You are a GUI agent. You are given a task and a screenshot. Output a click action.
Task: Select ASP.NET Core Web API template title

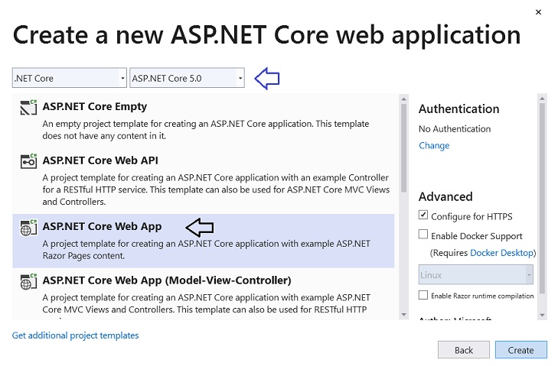(100, 160)
